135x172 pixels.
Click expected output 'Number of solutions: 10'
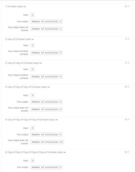point(47,142)
